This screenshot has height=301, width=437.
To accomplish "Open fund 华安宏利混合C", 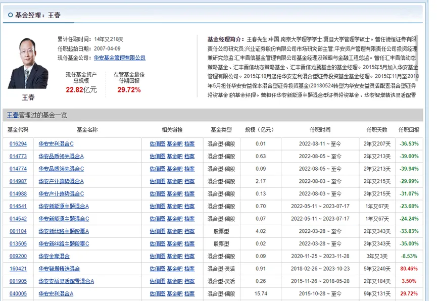I will click(56, 144).
